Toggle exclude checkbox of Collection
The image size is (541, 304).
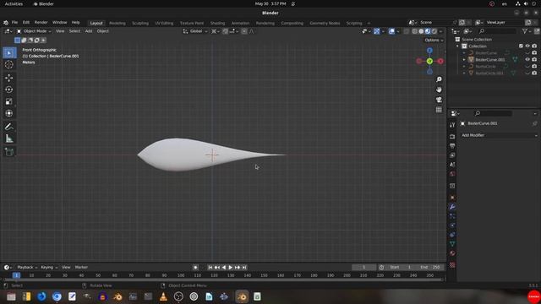click(x=521, y=46)
